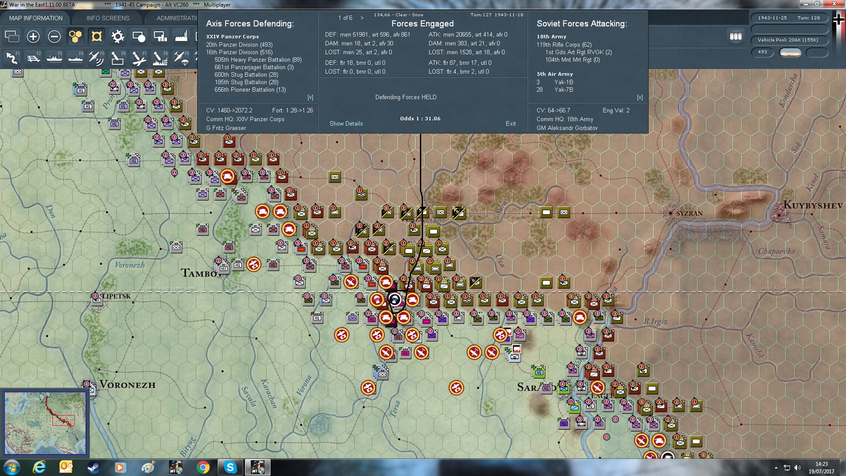Expand Axis defending forces list

310,97
